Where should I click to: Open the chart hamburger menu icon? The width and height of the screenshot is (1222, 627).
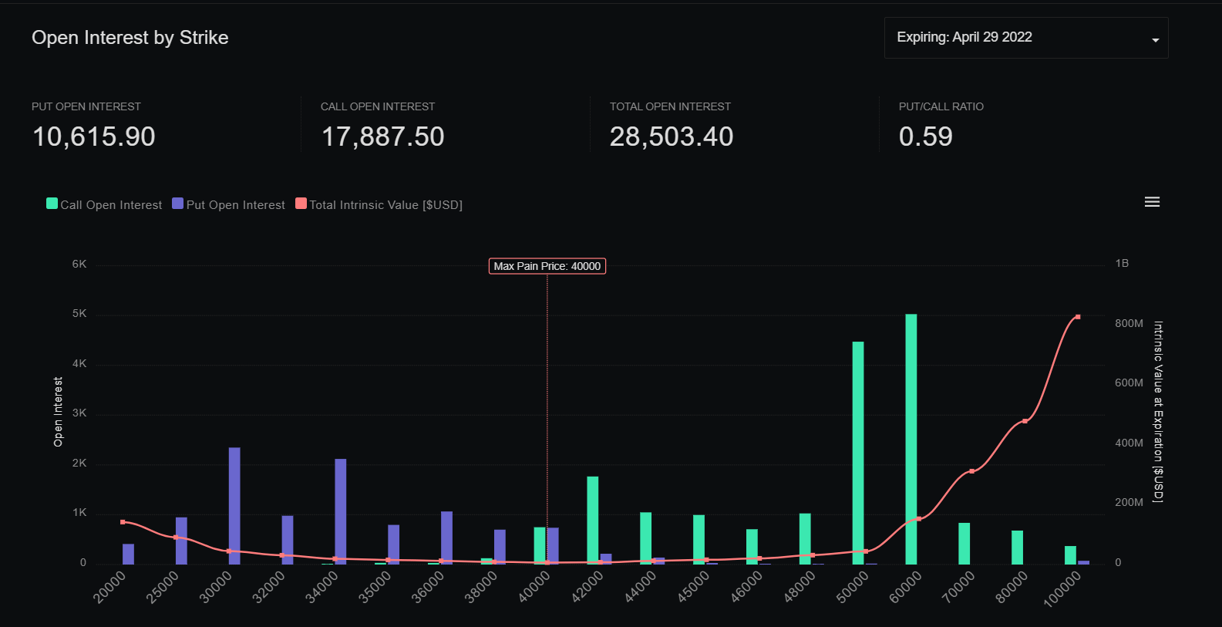pos(1152,202)
